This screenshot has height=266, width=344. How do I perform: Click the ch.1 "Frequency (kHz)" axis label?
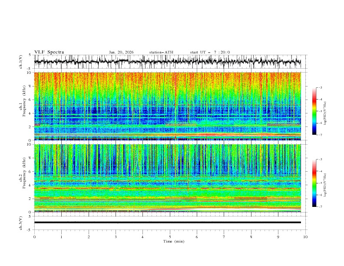click(x=24, y=102)
